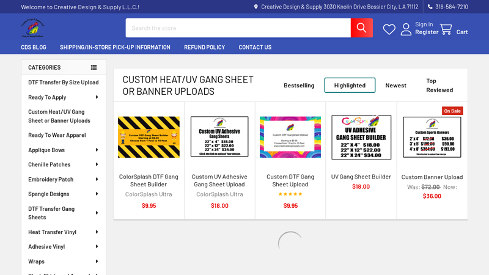
Task: Click the user account icon
Action: (x=406, y=29)
